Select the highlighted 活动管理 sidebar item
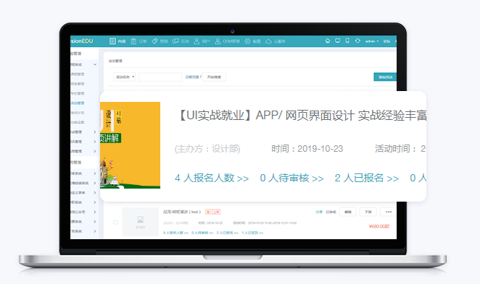This screenshot has width=480, height=284. click(x=78, y=103)
